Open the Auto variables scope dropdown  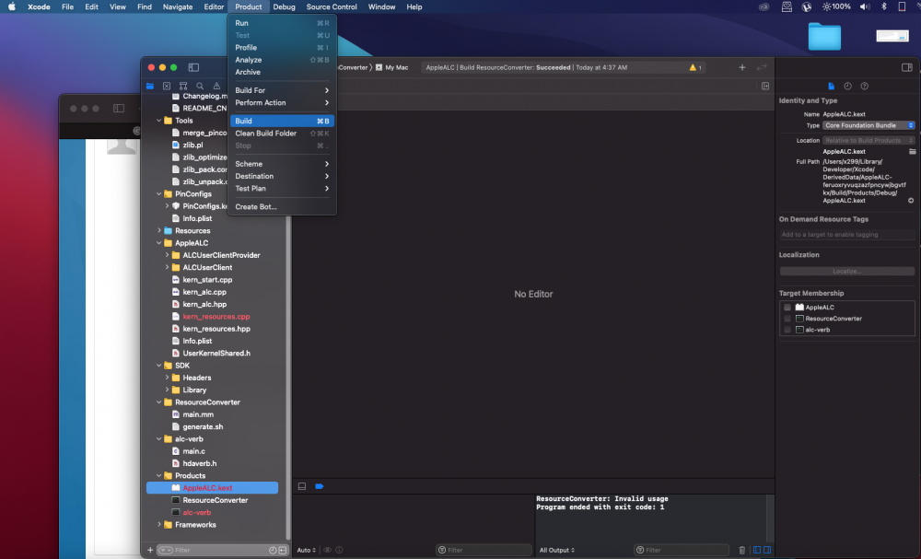pyautogui.click(x=307, y=550)
